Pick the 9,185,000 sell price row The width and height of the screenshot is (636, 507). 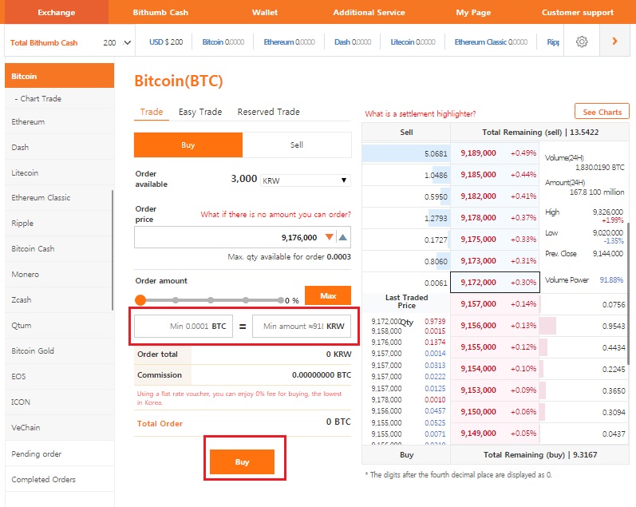[495, 175]
